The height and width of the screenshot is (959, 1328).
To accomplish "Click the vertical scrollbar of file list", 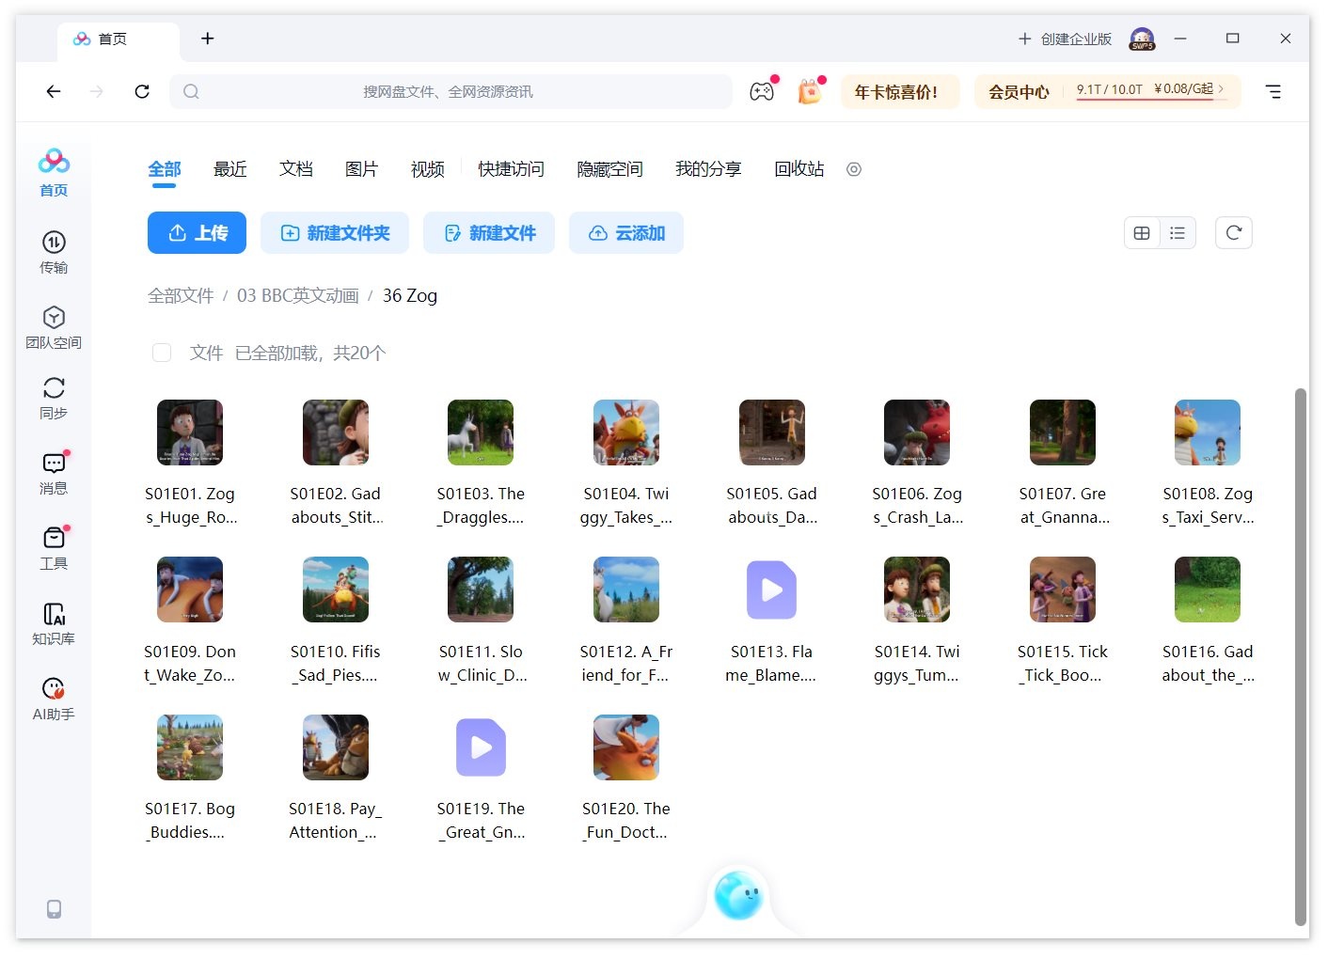I will coord(1301,655).
